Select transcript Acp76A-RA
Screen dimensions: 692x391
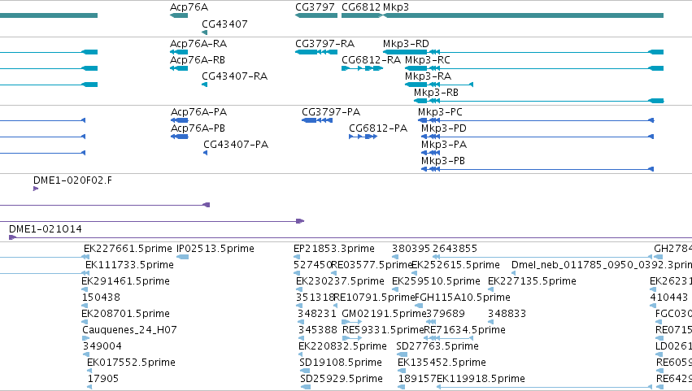tap(198, 44)
